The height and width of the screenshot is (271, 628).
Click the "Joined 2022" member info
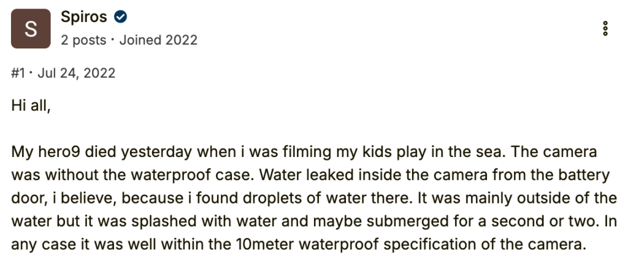(158, 40)
